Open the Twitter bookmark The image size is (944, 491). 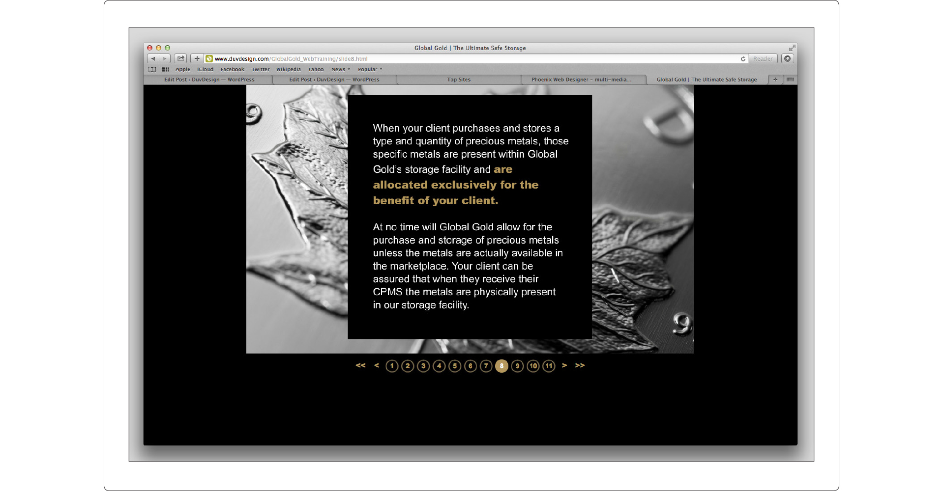pos(261,69)
